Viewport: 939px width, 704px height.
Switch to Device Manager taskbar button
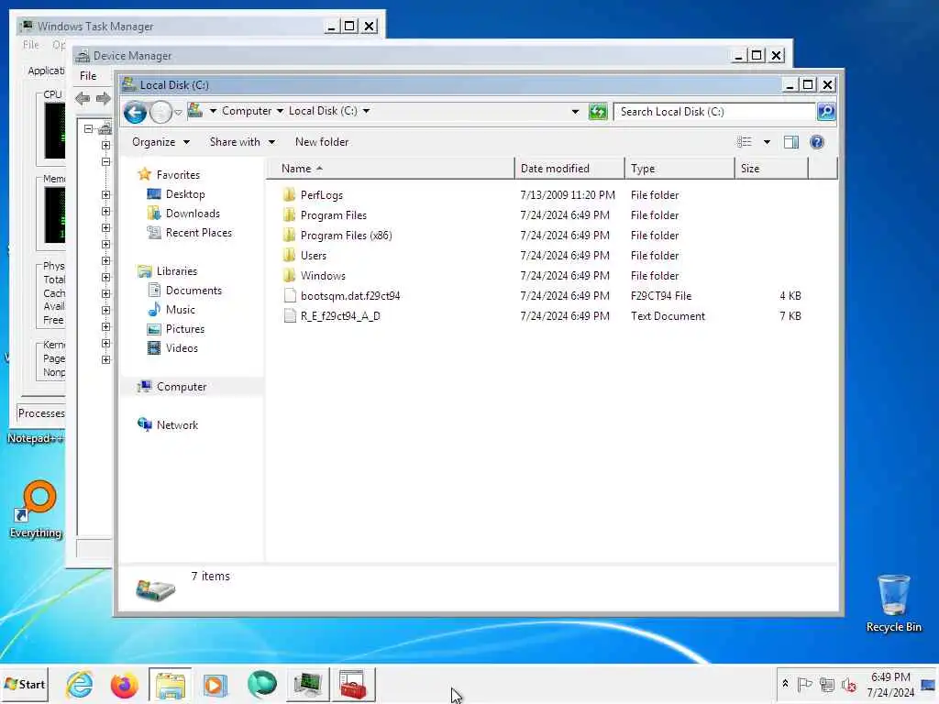pyautogui.click(x=353, y=684)
